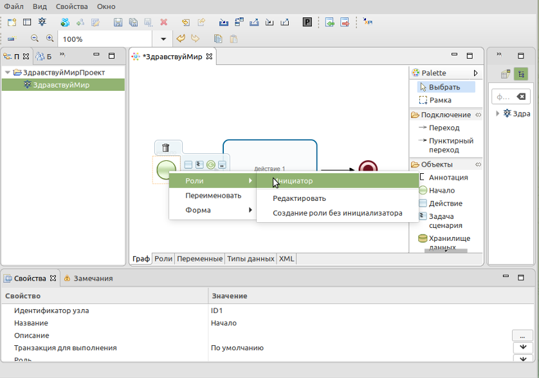Select Роли in the context menu
This screenshot has height=378, width=539.
click(x=212, y=181)
